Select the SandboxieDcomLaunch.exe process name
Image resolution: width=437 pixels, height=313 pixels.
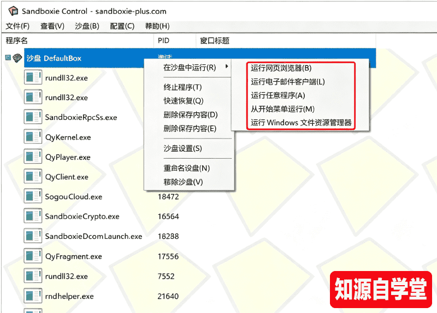pyautogui.click(x=93, y=236)
